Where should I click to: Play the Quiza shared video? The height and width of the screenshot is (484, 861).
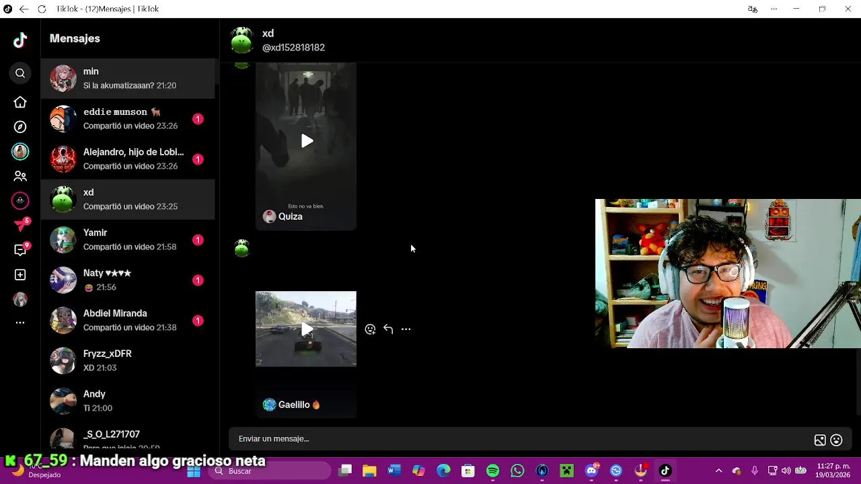[307, 141]
